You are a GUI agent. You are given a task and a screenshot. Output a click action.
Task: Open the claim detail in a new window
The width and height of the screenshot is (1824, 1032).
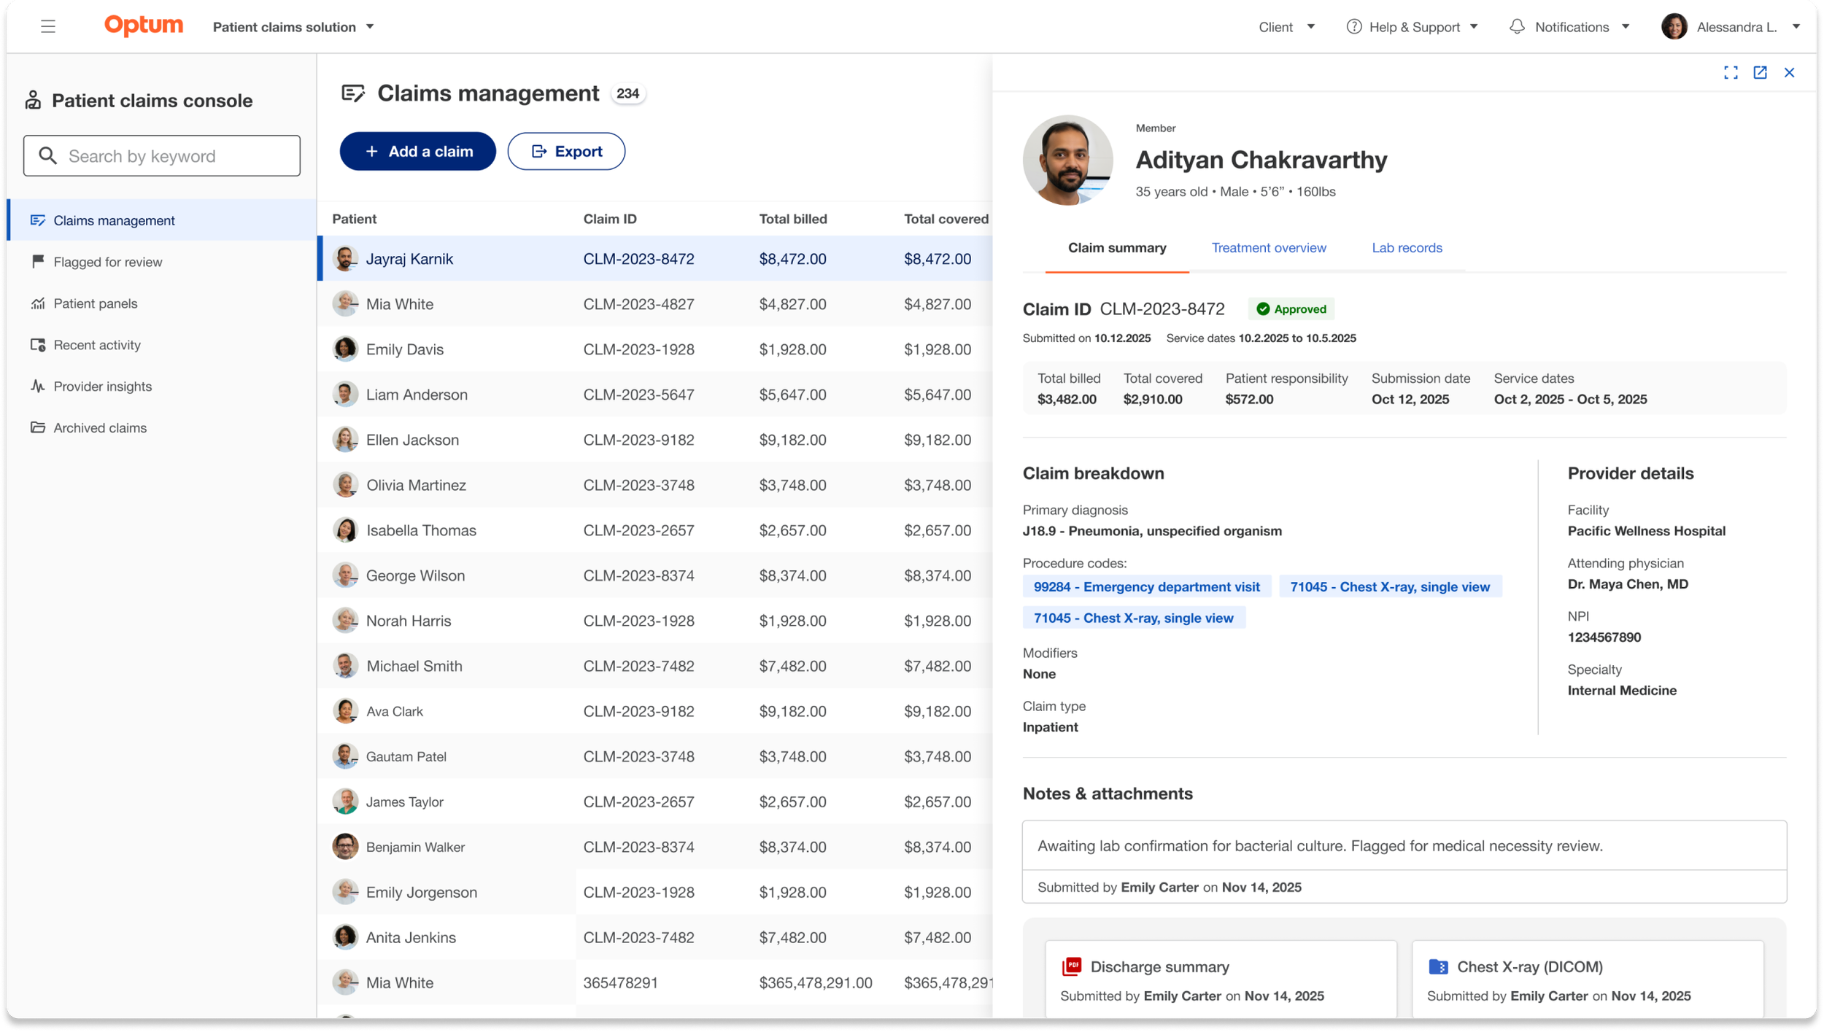1760,72
